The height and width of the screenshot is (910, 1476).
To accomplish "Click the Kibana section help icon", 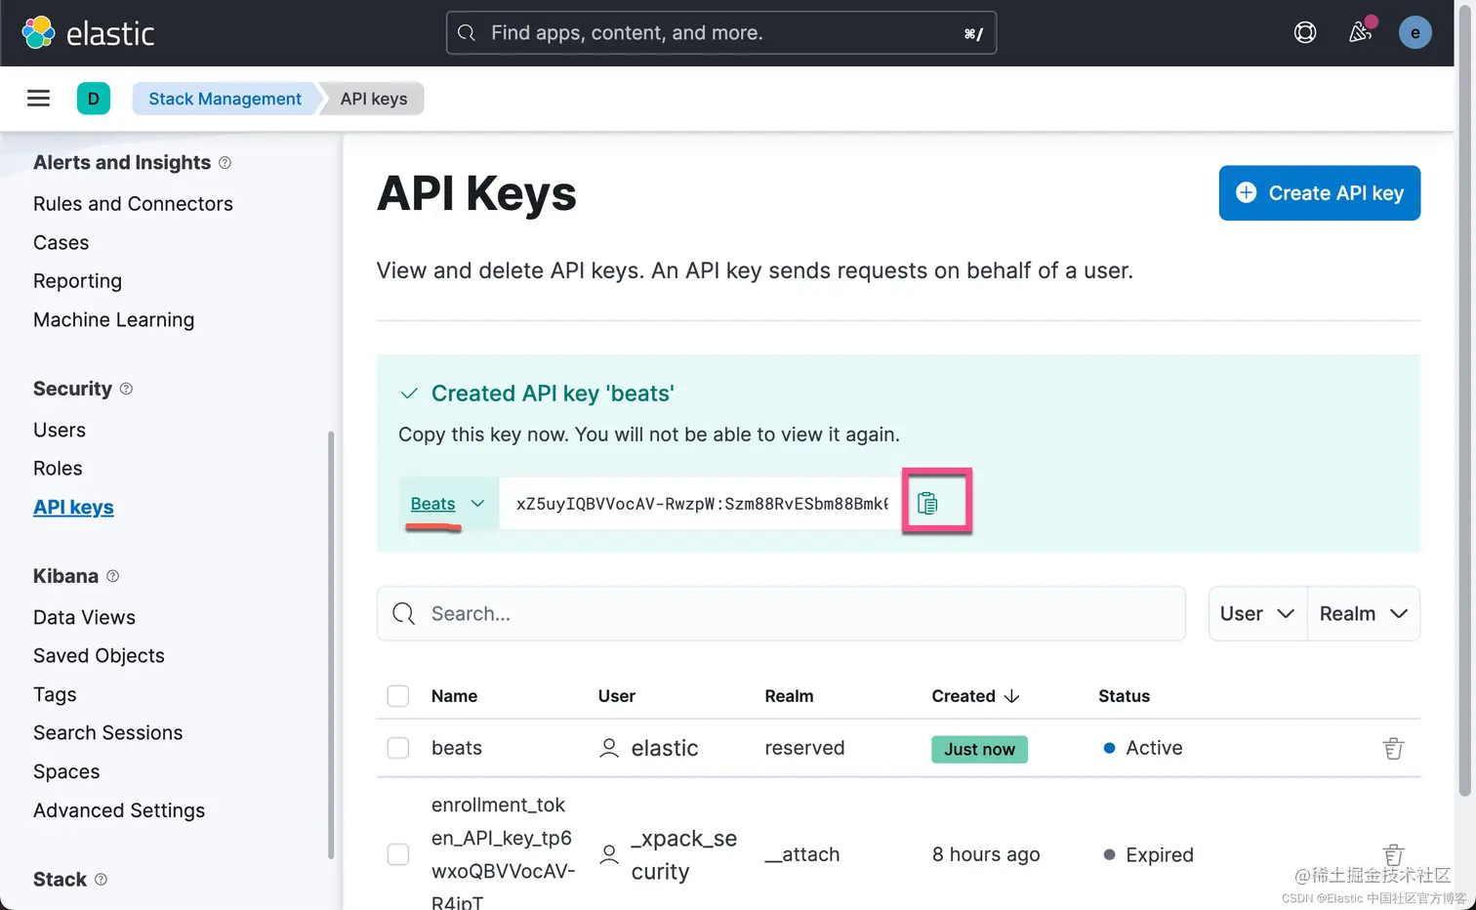I will coord(112,576).
